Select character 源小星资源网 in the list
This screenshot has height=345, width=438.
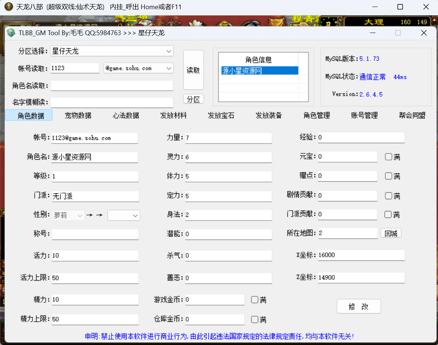[x=242, y=70]
